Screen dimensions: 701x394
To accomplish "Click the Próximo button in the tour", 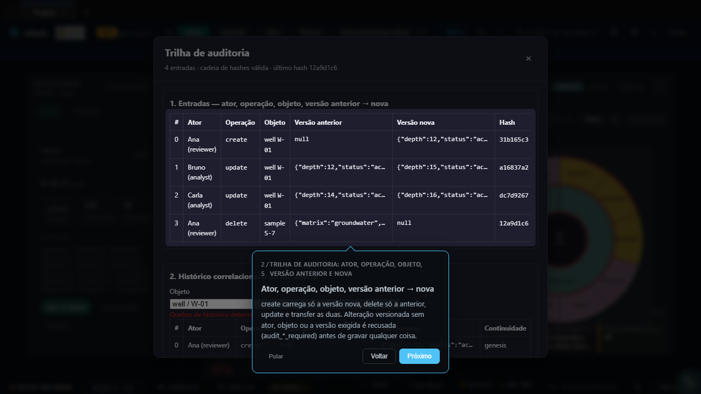I will [x=420, y=356].
